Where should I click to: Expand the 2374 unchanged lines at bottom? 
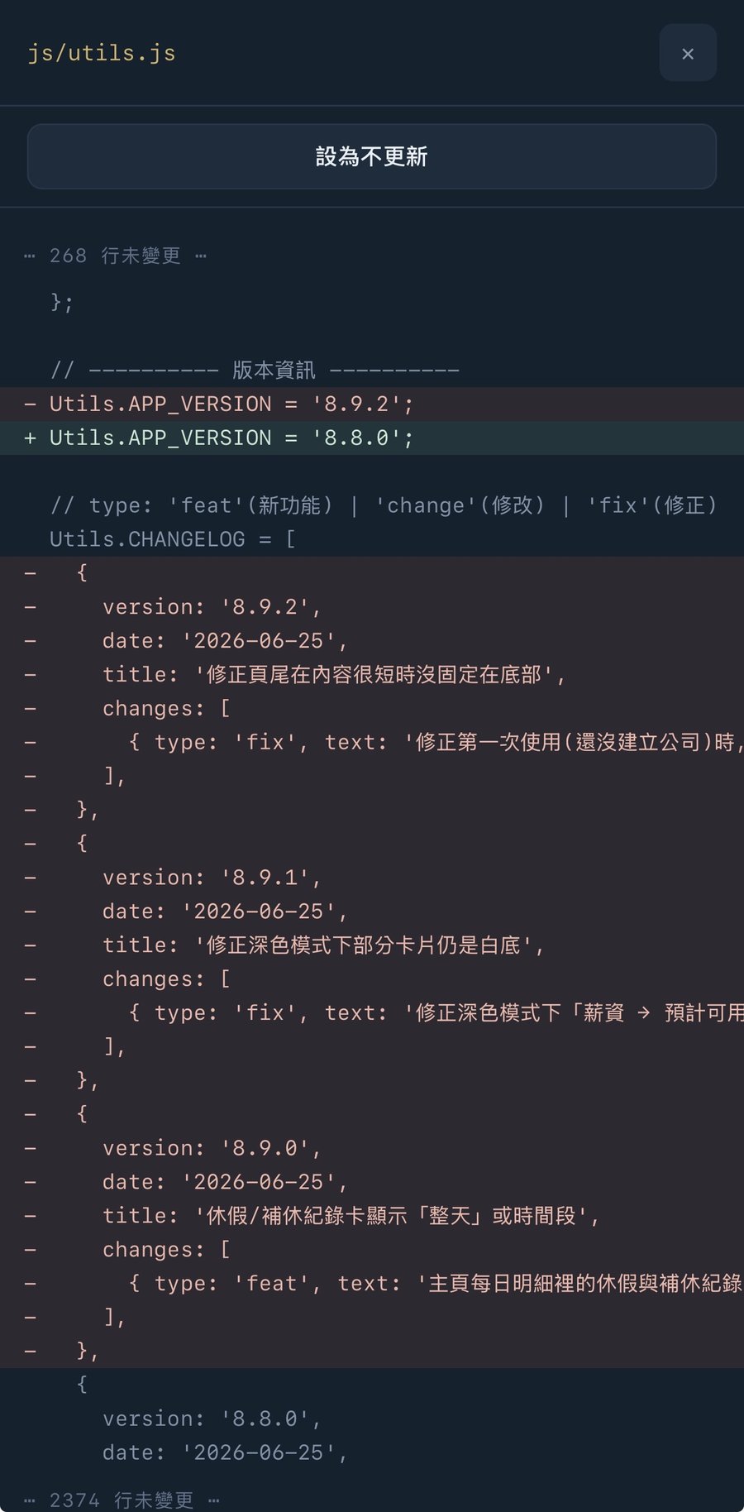(122, 1500)
